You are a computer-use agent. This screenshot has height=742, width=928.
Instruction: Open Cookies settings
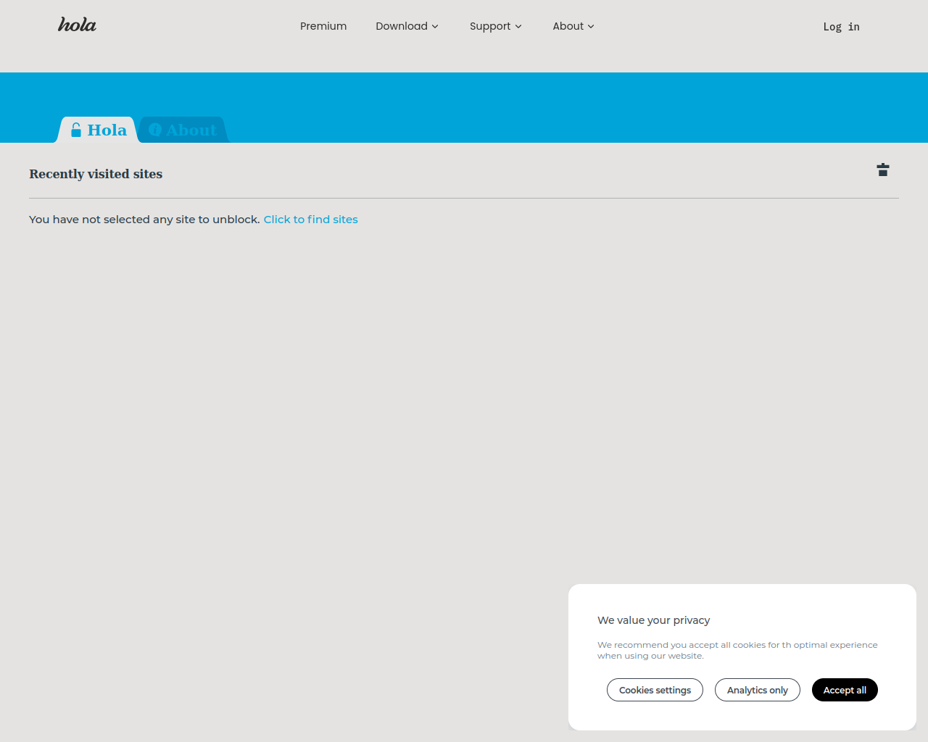(x=655, y=690)
